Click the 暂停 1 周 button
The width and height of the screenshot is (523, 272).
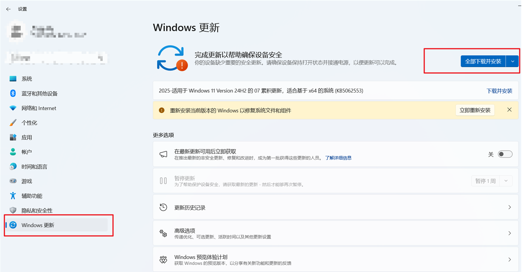485,181
